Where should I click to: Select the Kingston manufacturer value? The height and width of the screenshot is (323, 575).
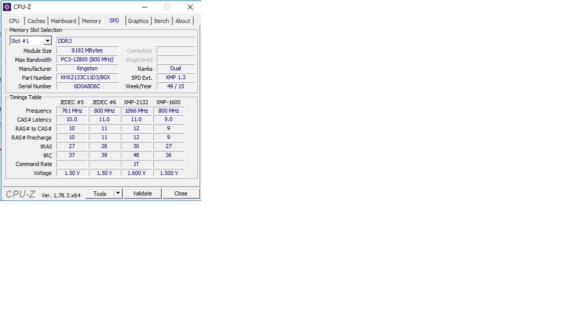click(x=87, y=68)
